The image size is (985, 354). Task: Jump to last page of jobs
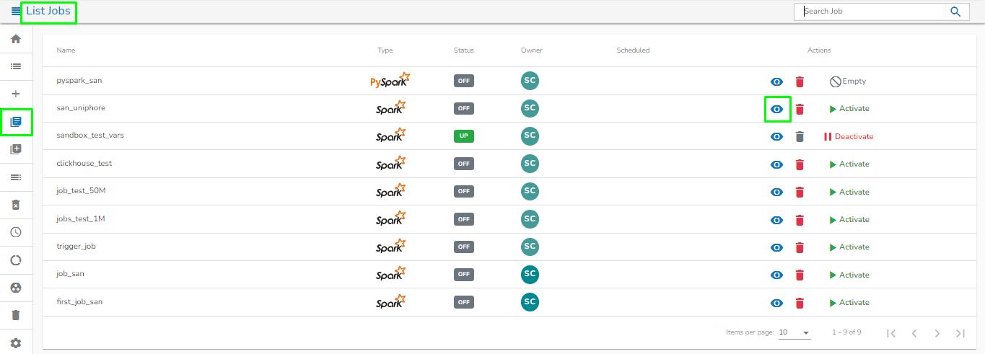[960, 333]
